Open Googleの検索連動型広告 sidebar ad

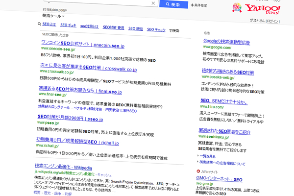click(x=226, y=42)
